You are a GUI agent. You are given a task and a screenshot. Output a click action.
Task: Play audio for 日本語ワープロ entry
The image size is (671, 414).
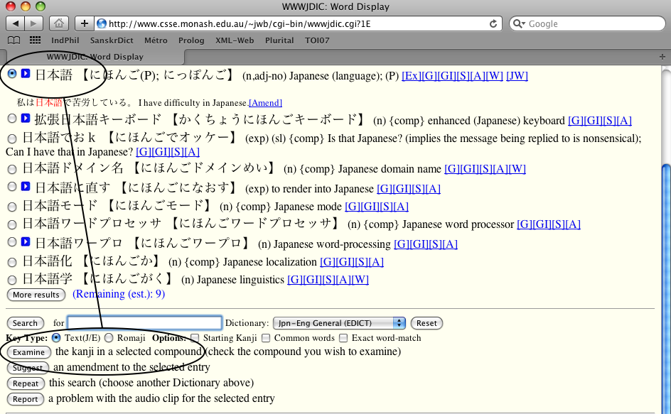pos(26,242)
